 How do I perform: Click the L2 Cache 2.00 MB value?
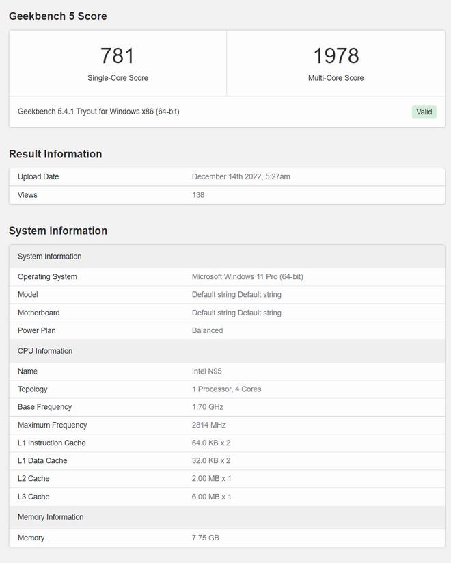(x=211, y=478)
